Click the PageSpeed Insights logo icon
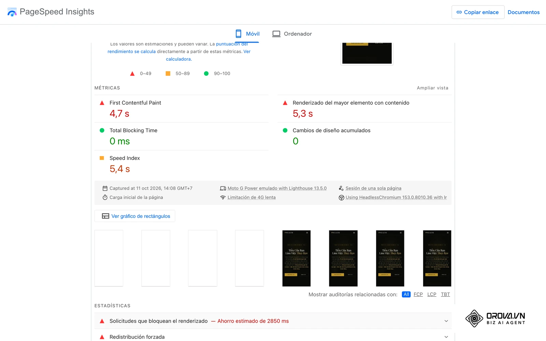 [x=12, y=12]
